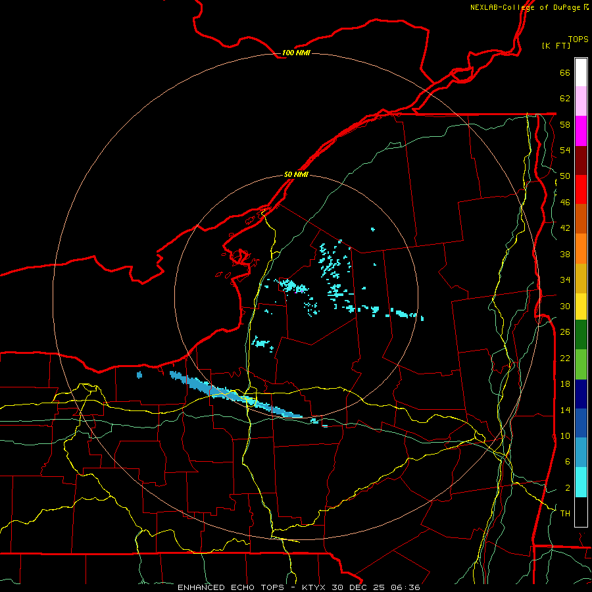
Task: Click the '66' legend value label
Action: 565,72
